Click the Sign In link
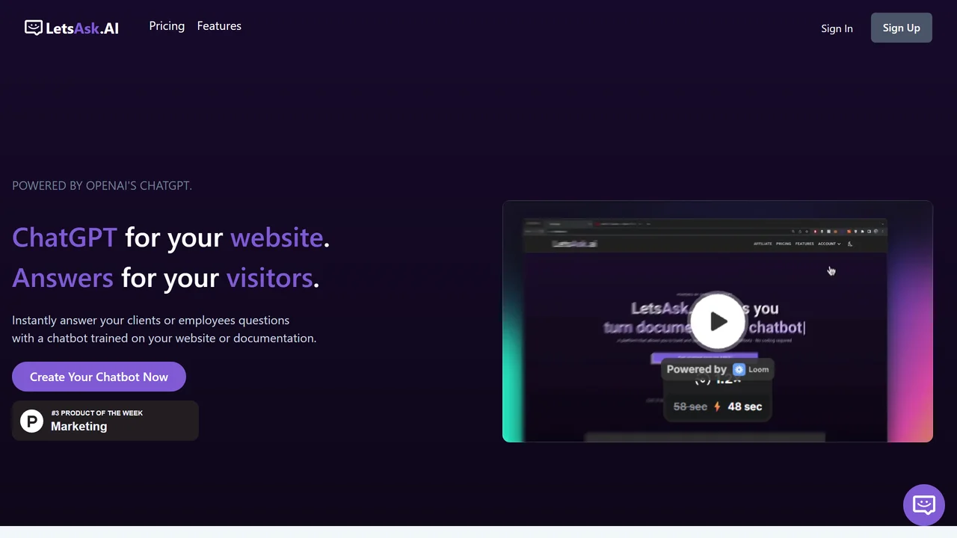Screen dimensions: 957x538 [x=837, y=28]
